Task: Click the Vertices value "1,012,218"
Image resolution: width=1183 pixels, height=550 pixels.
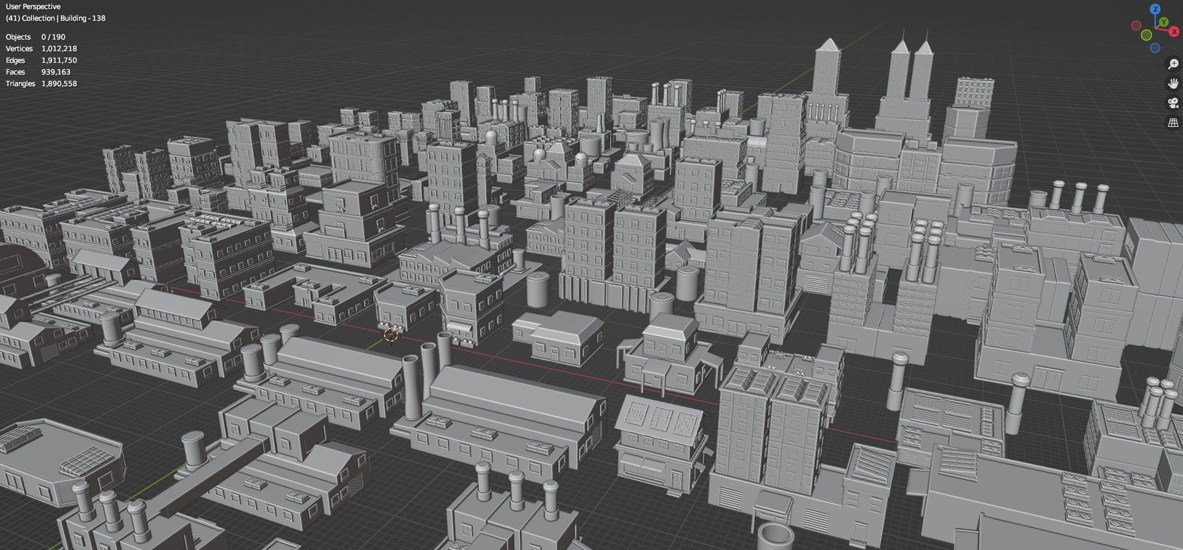Action: (x=59, y=49)
